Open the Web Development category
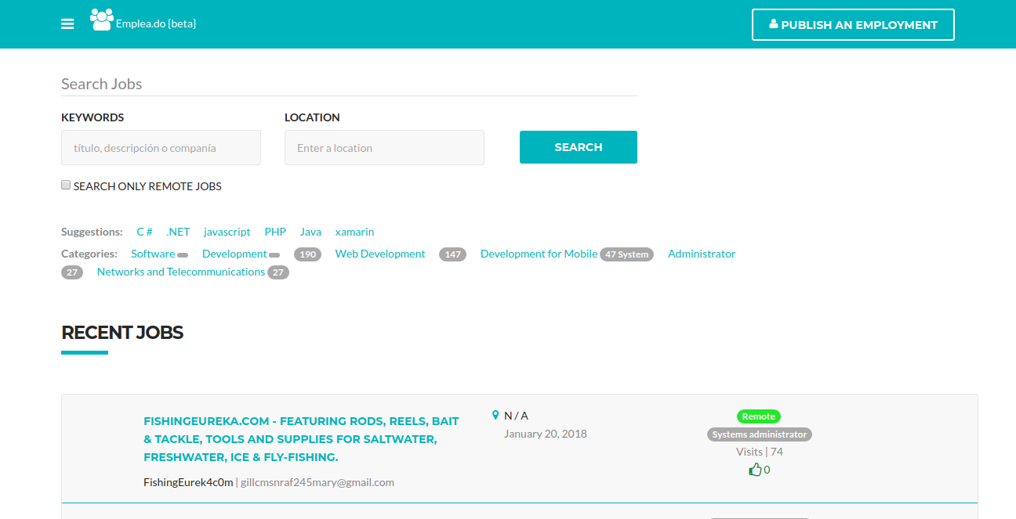The width and height of the screenshot is (1016, 519). [380, 254]
